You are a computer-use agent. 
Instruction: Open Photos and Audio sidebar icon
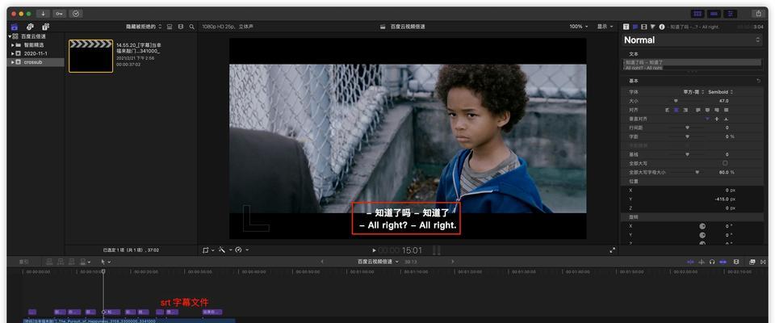(30, 27)
